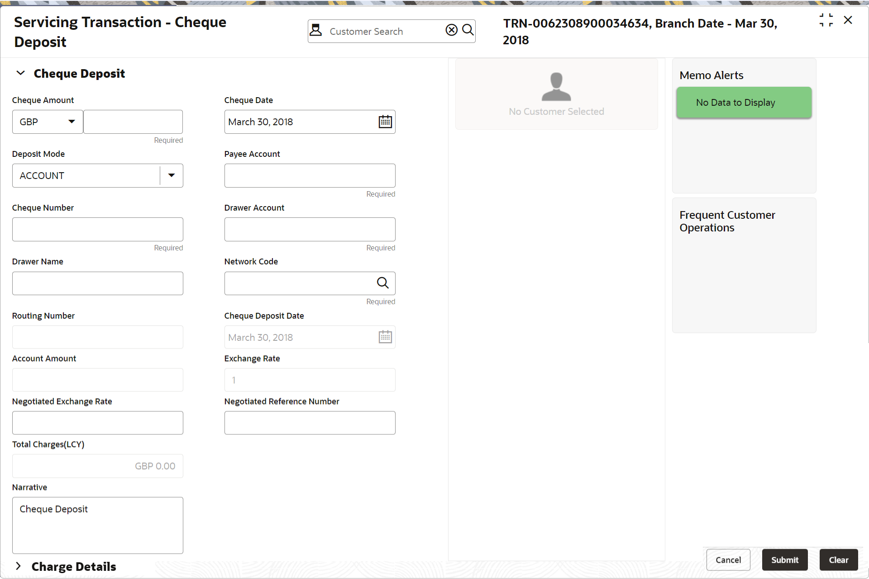This screenshot has height=579, width=869.
Task: Select the Drawer Account input box
Action: click(310, 230)
